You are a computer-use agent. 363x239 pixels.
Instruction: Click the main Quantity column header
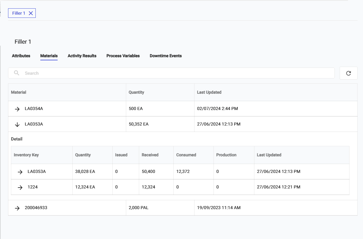pos(136,92)
